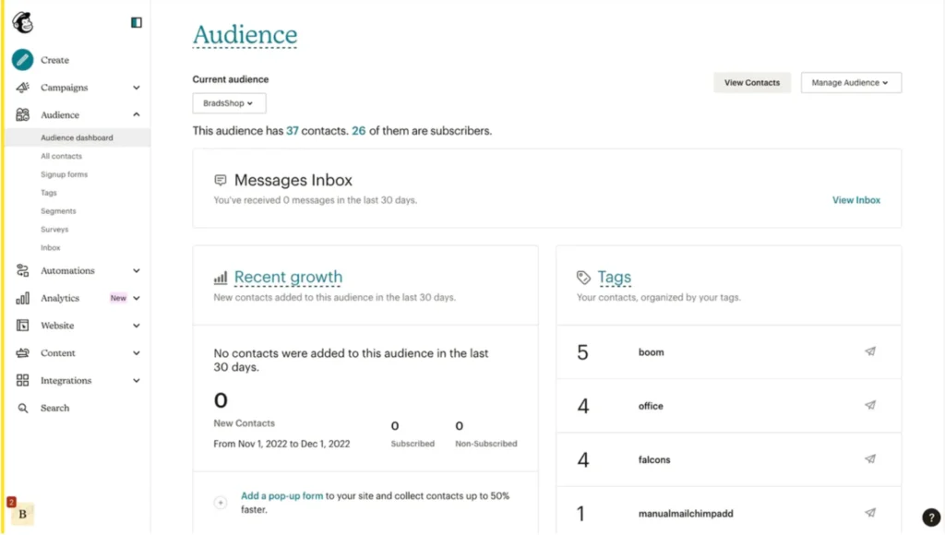Click the View Contacts button
Viewport: 945px width, 535px height.
[x=751, y=82]
